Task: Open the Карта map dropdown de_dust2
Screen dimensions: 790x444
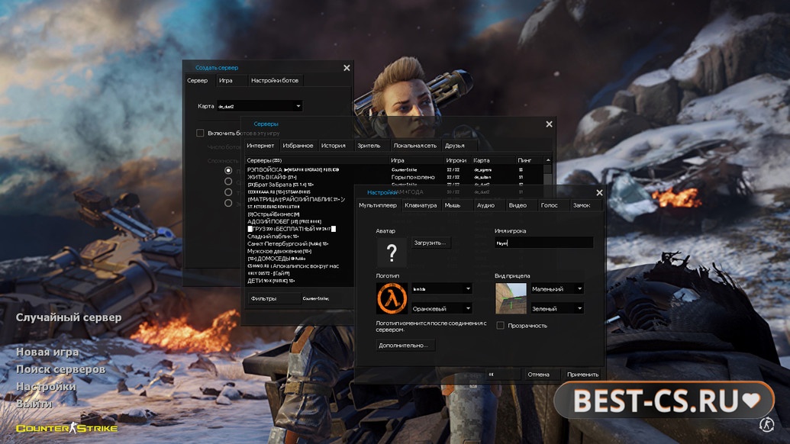Action: (260, 106)
